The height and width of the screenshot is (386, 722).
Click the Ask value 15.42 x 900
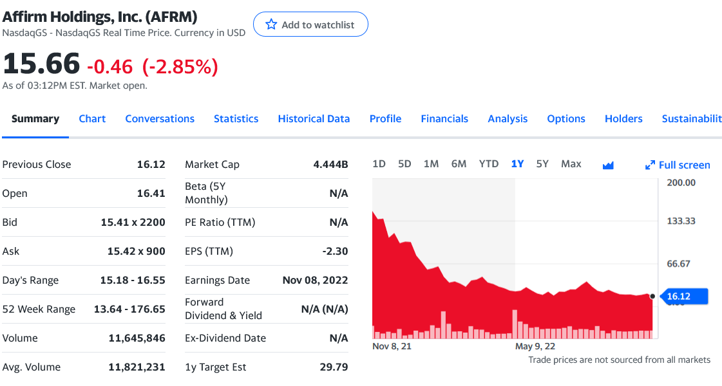click(x=137, y=251)
